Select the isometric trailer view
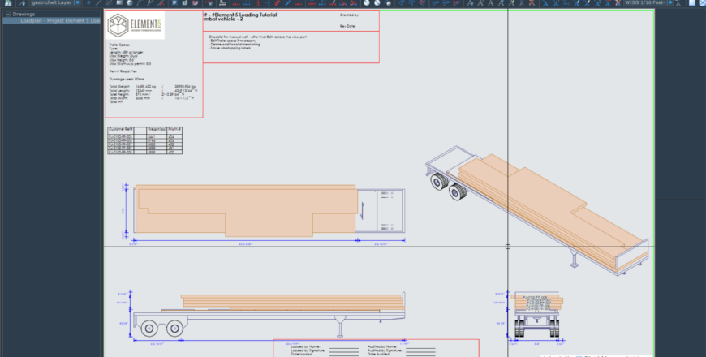Viewport: 706px width, 357px height. point(537,210)
